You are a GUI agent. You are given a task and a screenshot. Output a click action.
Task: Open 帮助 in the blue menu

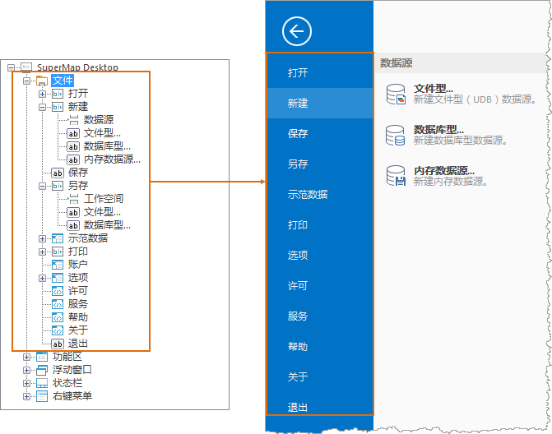point(320,346)
